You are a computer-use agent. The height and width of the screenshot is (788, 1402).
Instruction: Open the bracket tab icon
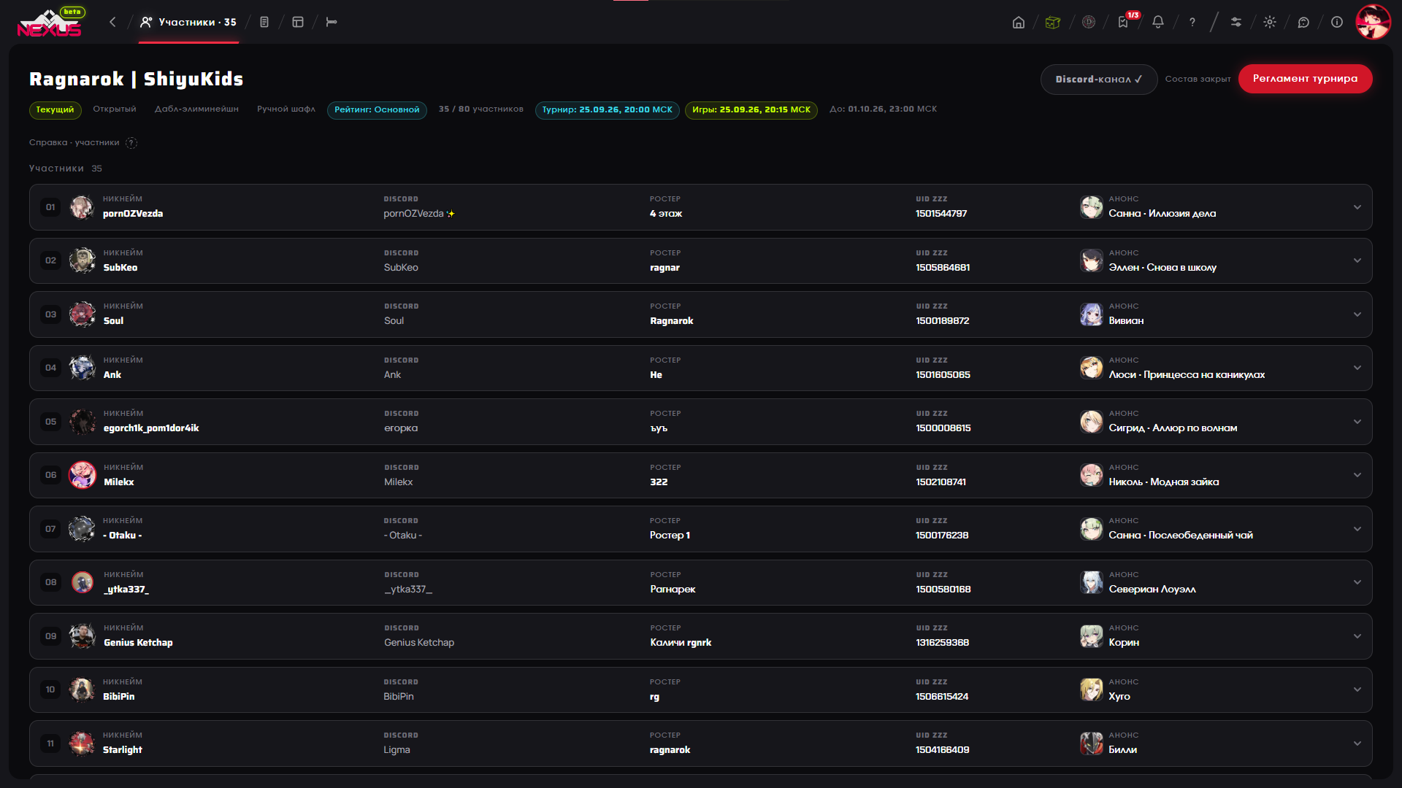tap(332, 22)
